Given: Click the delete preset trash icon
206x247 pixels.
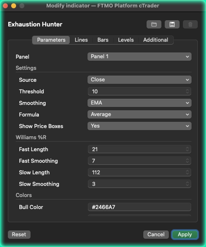Looking at the screenshot, I should (190, 24).
